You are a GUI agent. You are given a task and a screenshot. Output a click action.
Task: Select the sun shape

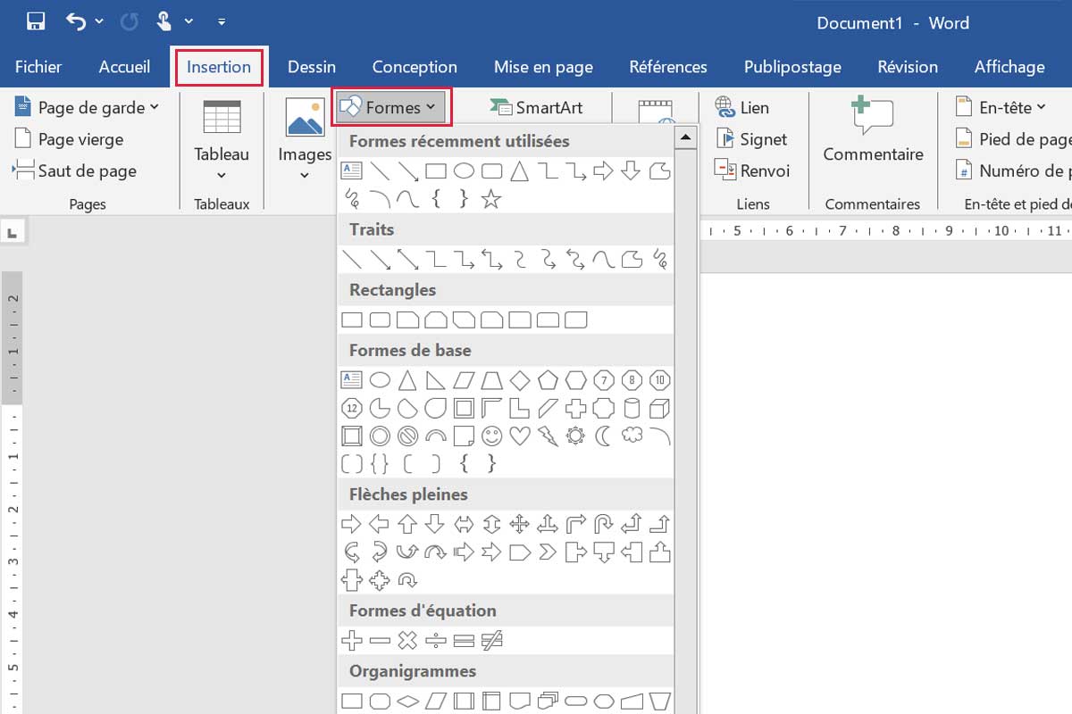coord(576,436)
